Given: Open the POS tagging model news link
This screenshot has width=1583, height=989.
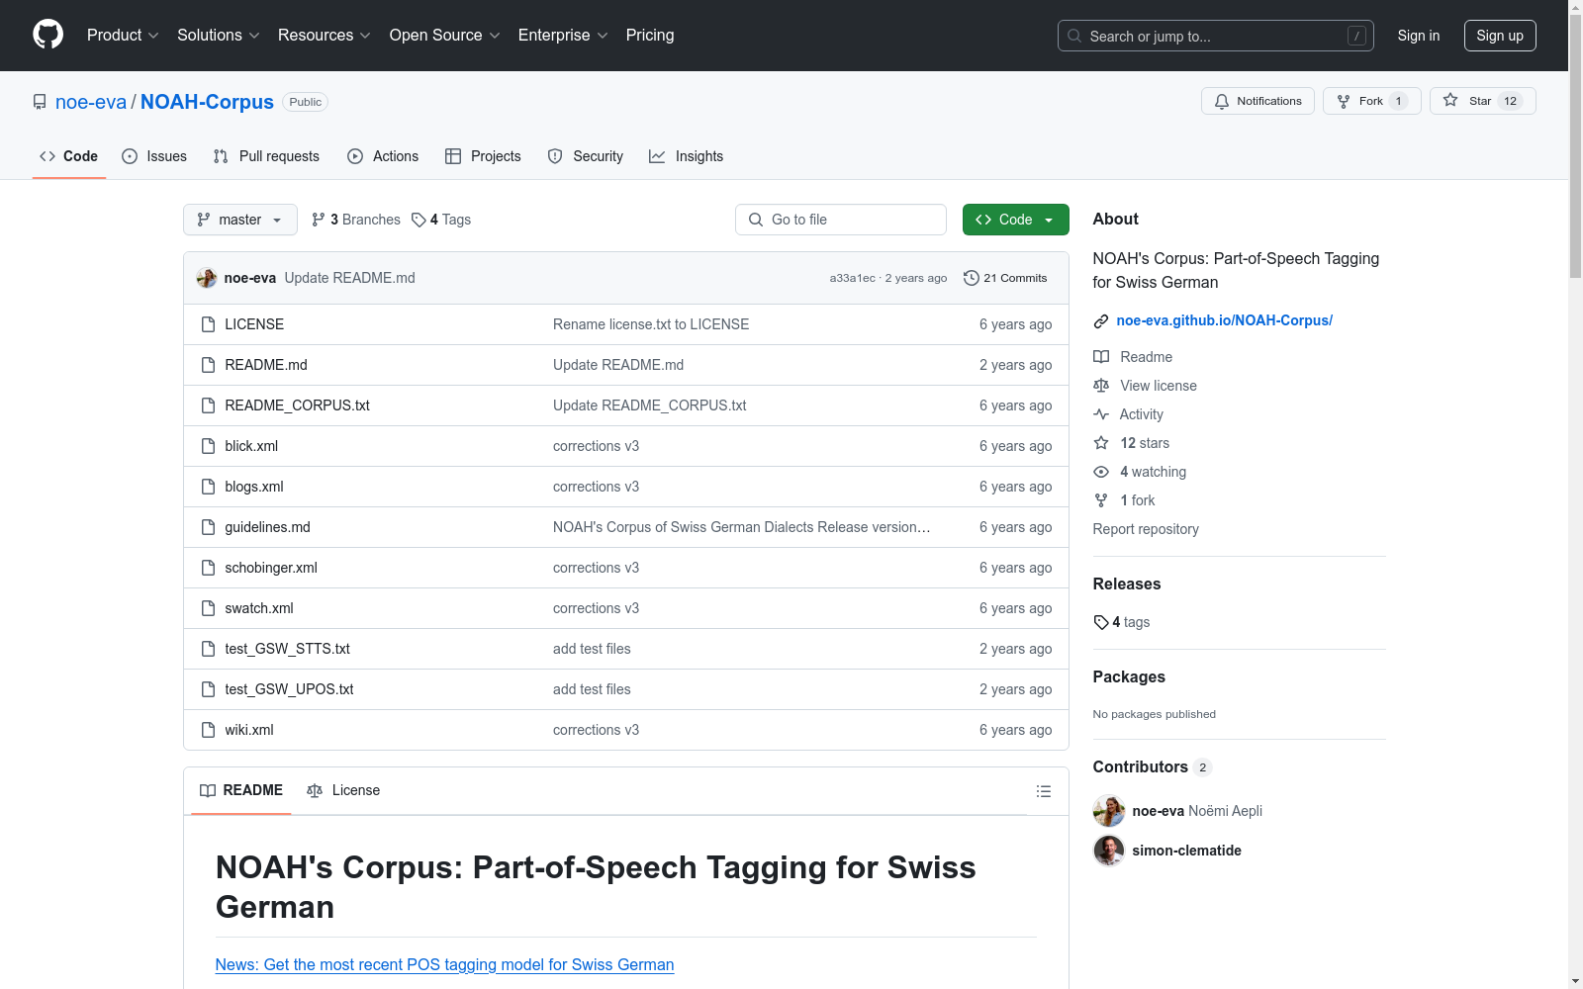Looking at the screenshot, I should (x=444, y=964).
